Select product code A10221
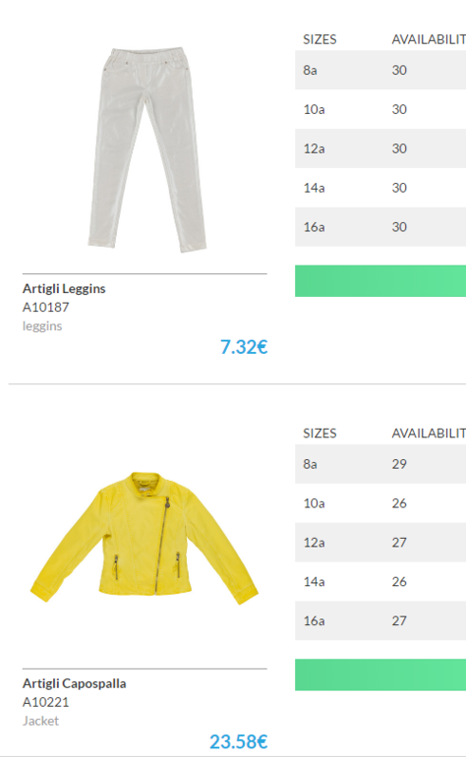The height and width of the screenshot is (757, 466). (x=46, y=702)
